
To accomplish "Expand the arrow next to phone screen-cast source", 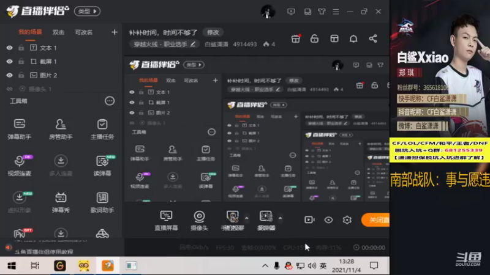I will 247,218.
